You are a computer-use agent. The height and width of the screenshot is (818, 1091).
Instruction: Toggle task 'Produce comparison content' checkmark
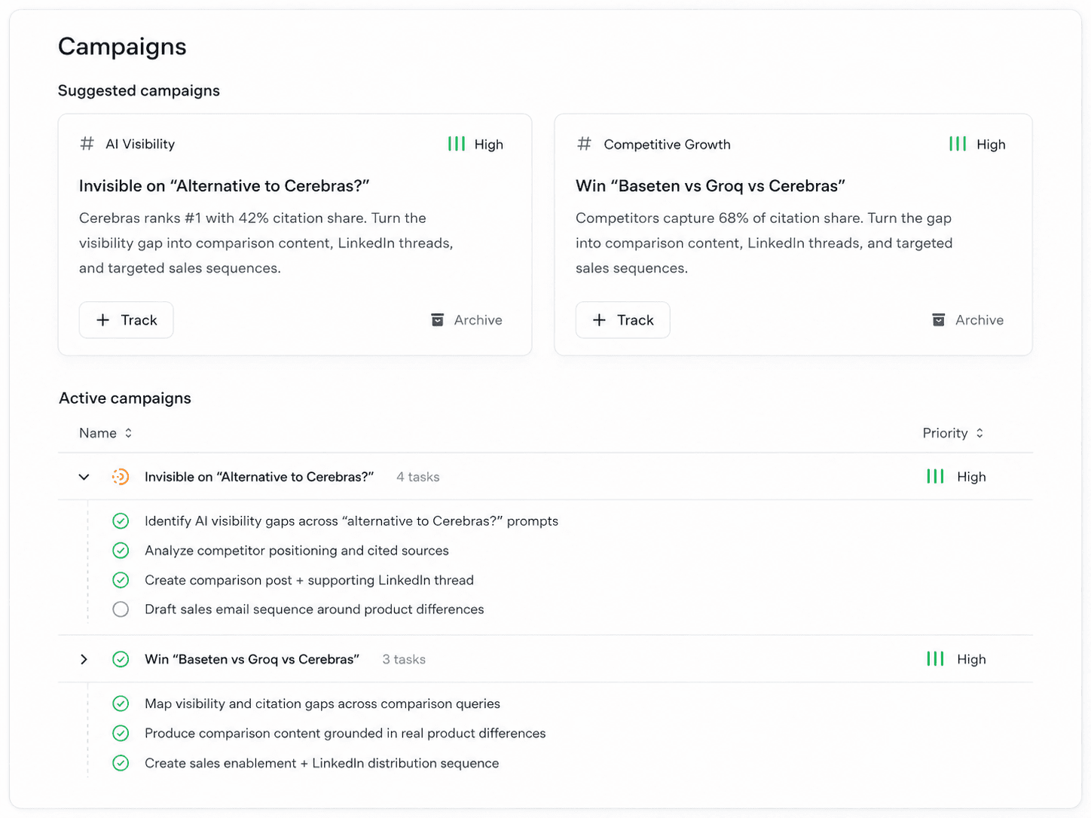click(x=121, y=733)
